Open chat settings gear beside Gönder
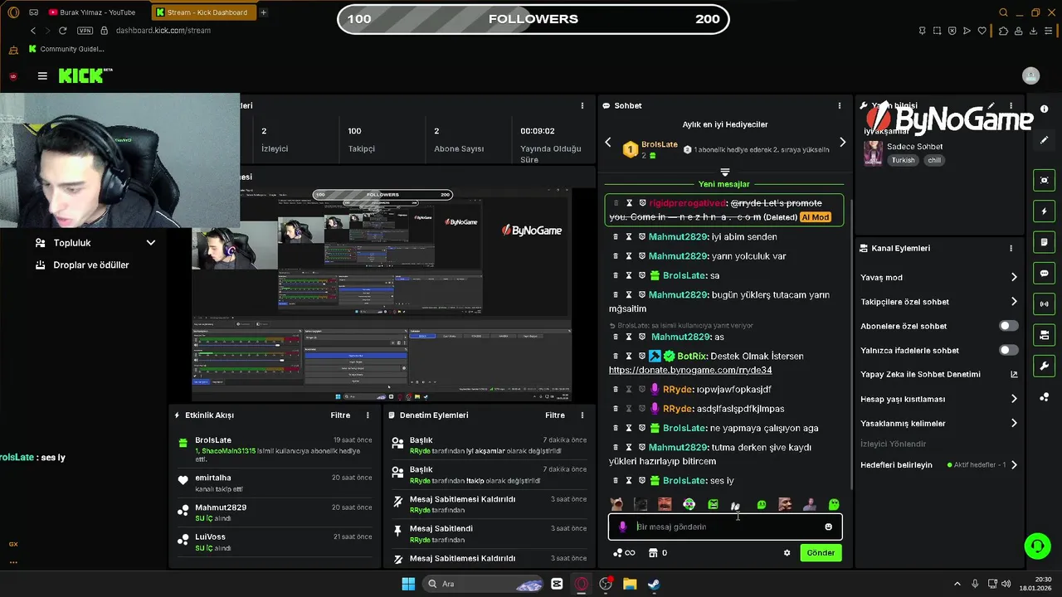The width and height of the screenshot is (1062, 597). coord(787,553)
